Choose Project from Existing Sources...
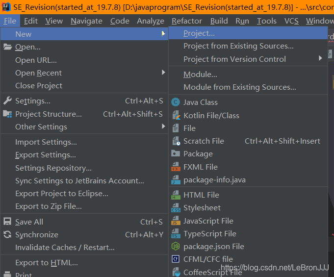The height and width of the screenshot is (277, 334). point(248,46)
